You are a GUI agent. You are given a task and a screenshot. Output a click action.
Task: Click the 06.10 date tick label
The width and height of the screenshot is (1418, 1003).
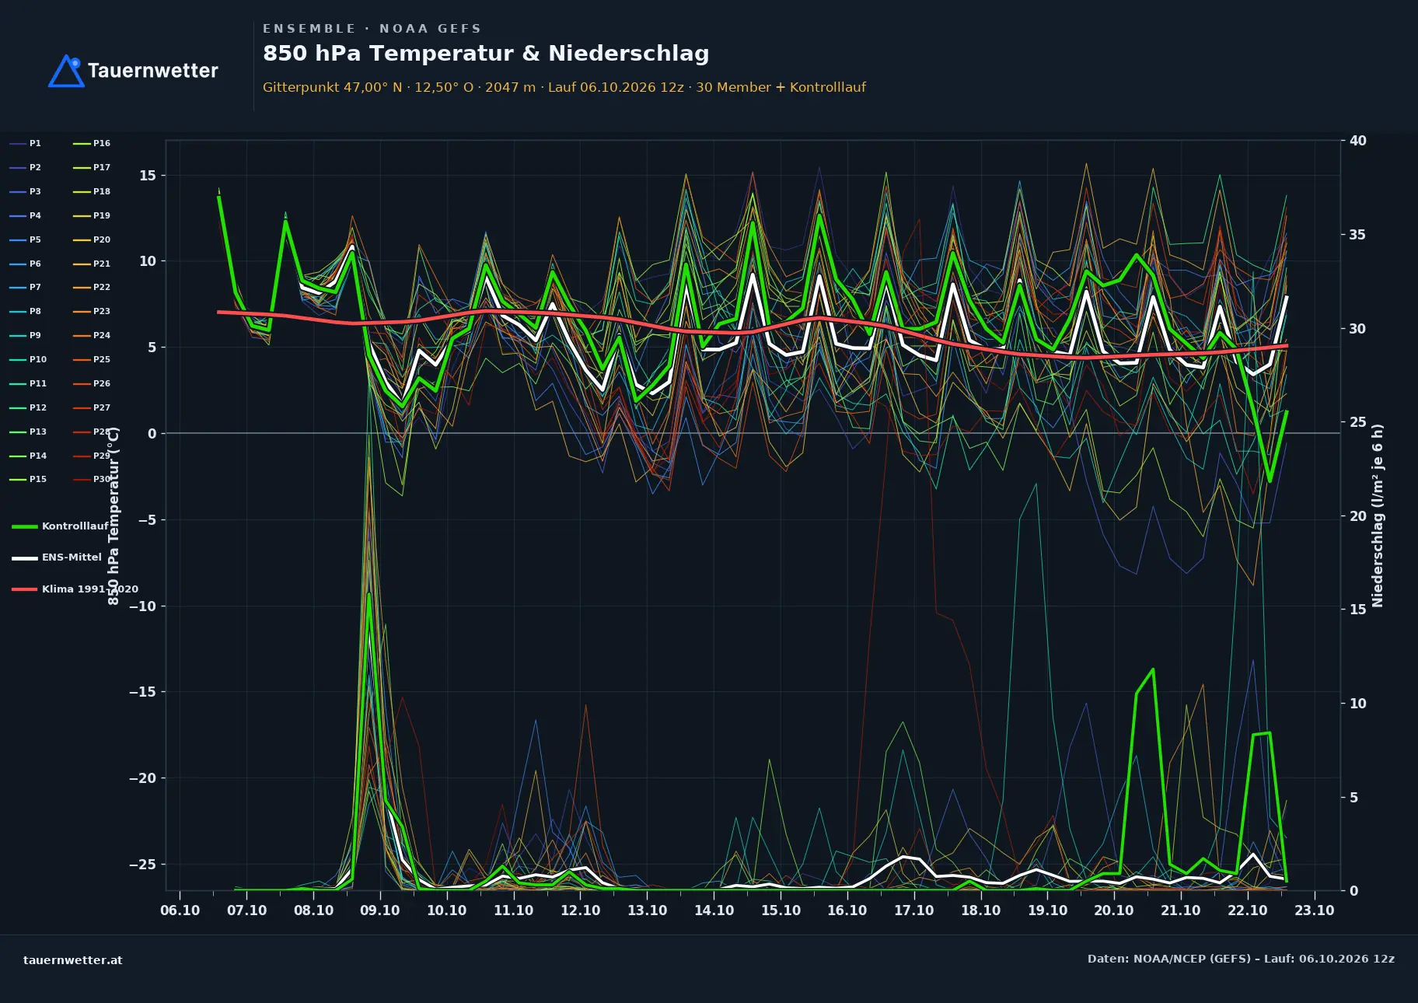(x=180, y=910)
